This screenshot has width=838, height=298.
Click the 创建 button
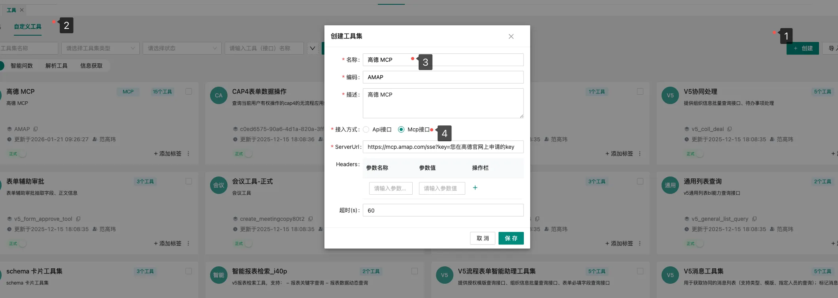pos(803,48)
